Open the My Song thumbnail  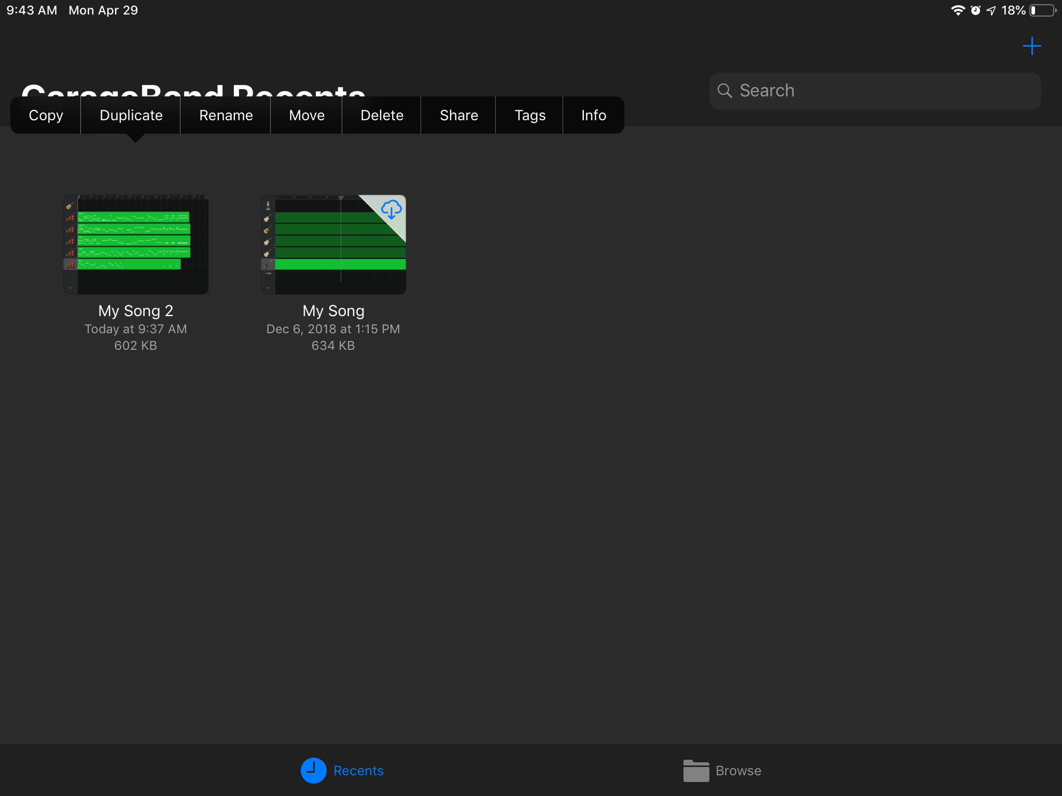pos(333,244)
